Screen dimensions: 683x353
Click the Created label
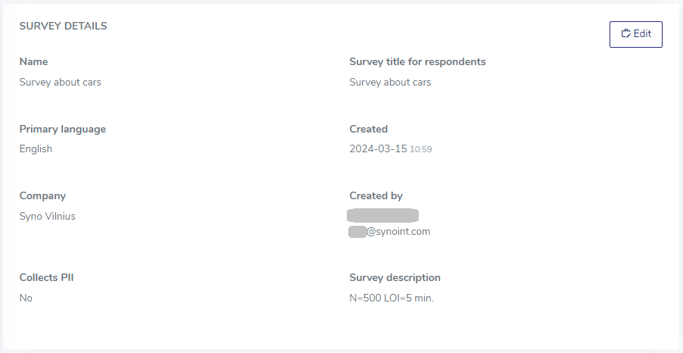(x=369, y=130)
